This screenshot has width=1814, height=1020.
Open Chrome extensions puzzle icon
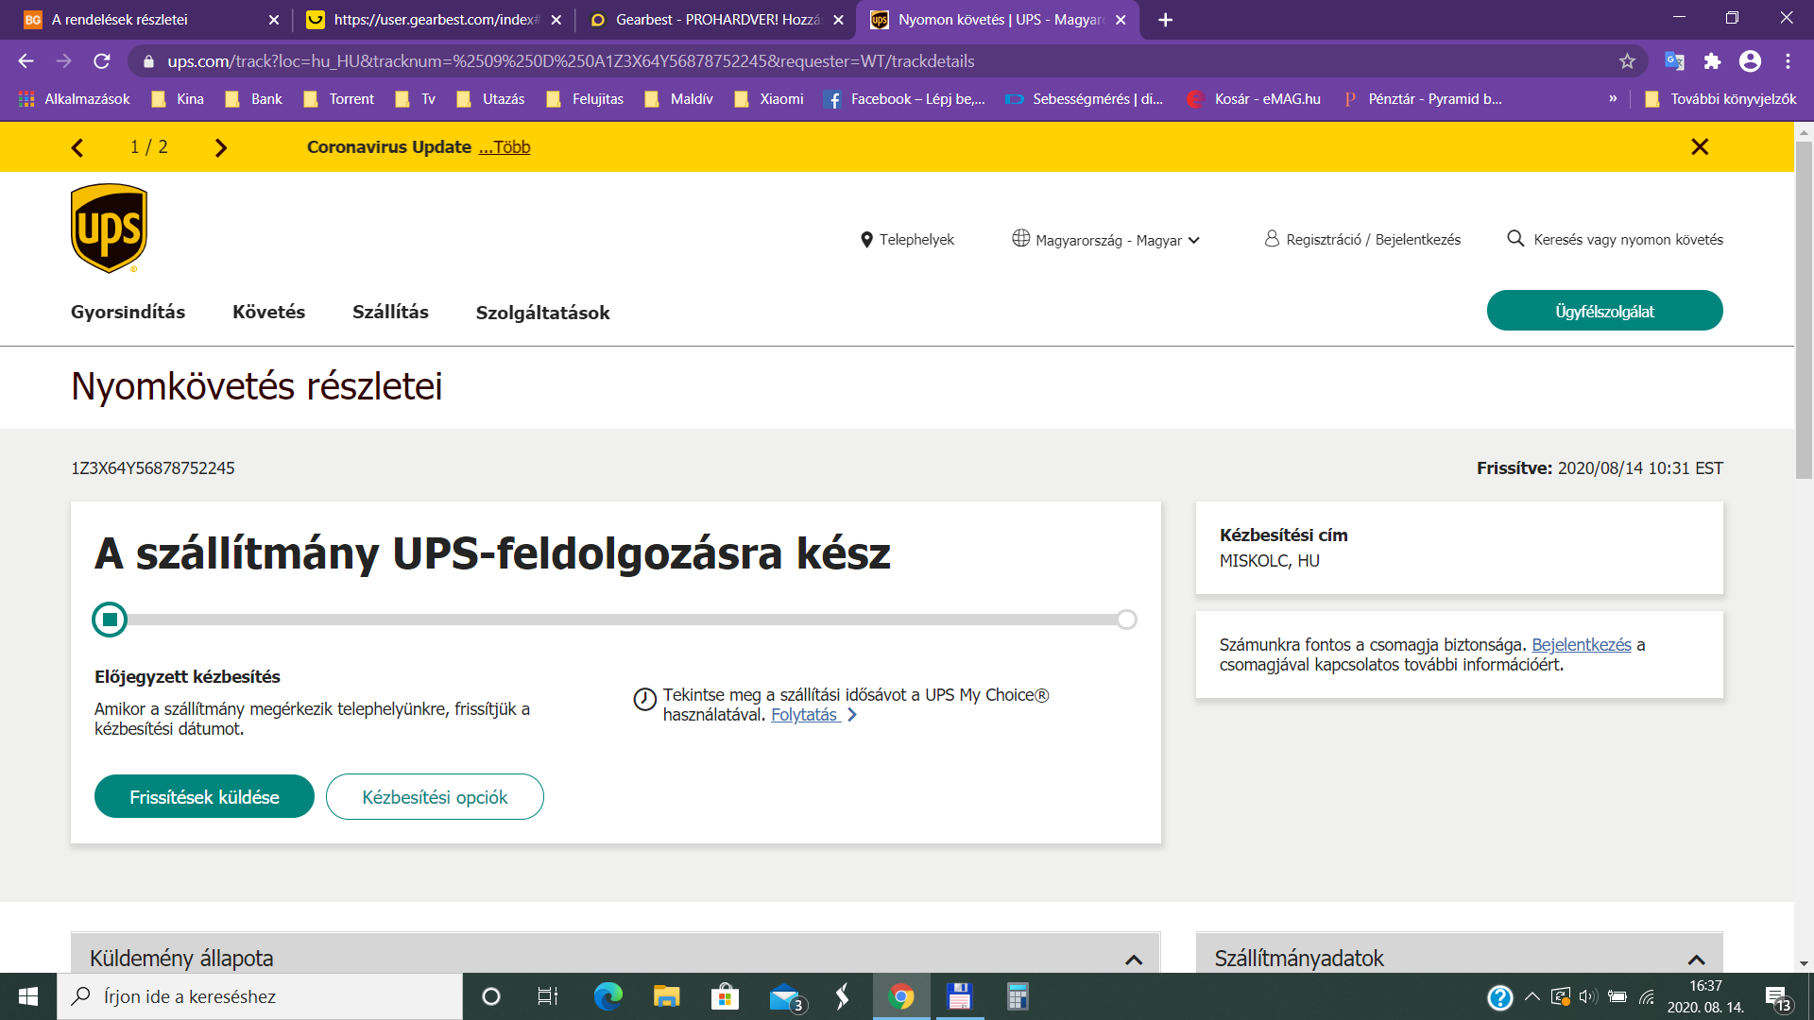point(1712,61)
